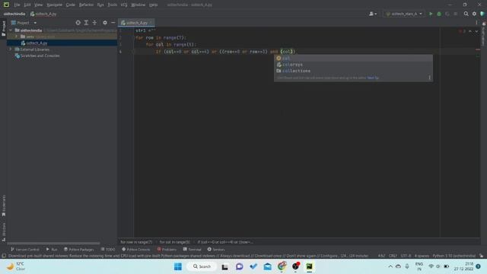Click the Stop icon in run toolbar
The height and width of the screenshot is (274, 487).
[456, 14]
